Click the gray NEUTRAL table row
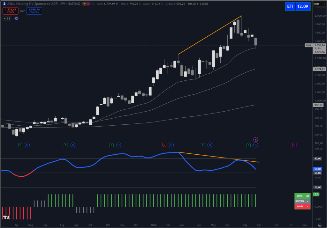 coord(302,201)
